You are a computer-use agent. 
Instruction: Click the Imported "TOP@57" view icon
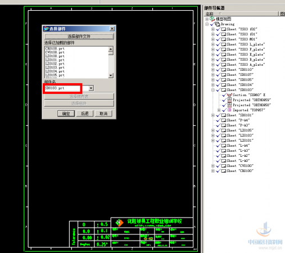pyautogui.click(x=229, y=110)
